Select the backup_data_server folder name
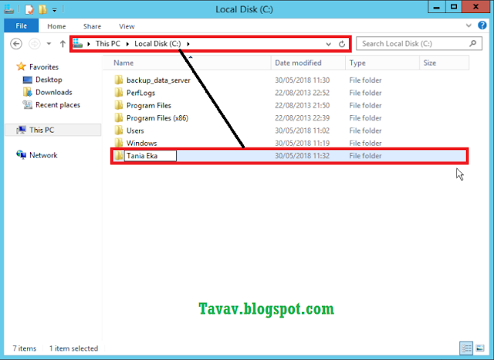 click(158, 80)
